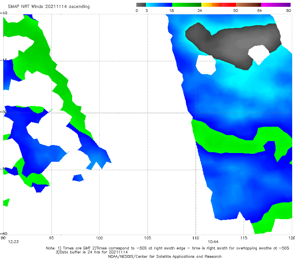
Task: Click the credit 'NOAA/NESDIS/Center for Satellite Applications and Research'
Action: [165, 256]
